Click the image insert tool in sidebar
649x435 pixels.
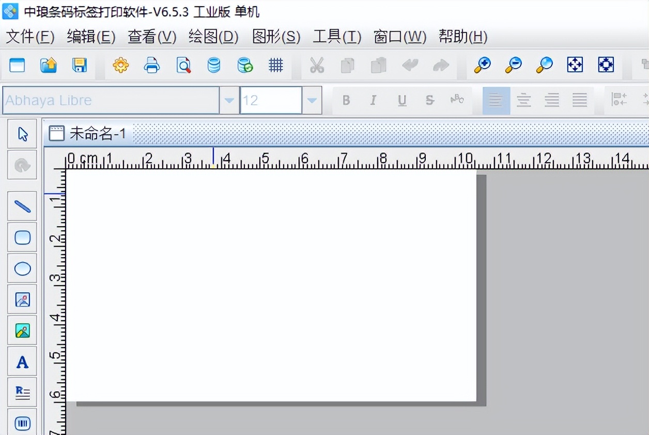[22, 299]
